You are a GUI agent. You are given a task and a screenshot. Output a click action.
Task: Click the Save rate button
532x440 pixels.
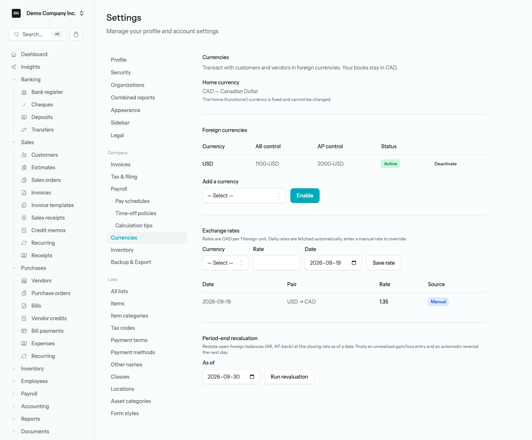[383, 263]
